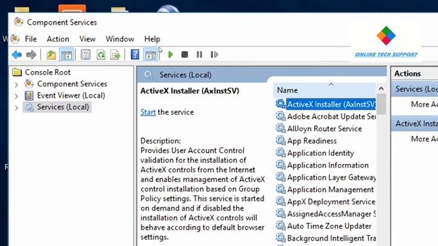The image size is (438, 246).
Task: Select Event Viewer (Local) tree node
Action: (x=71, y=96)
